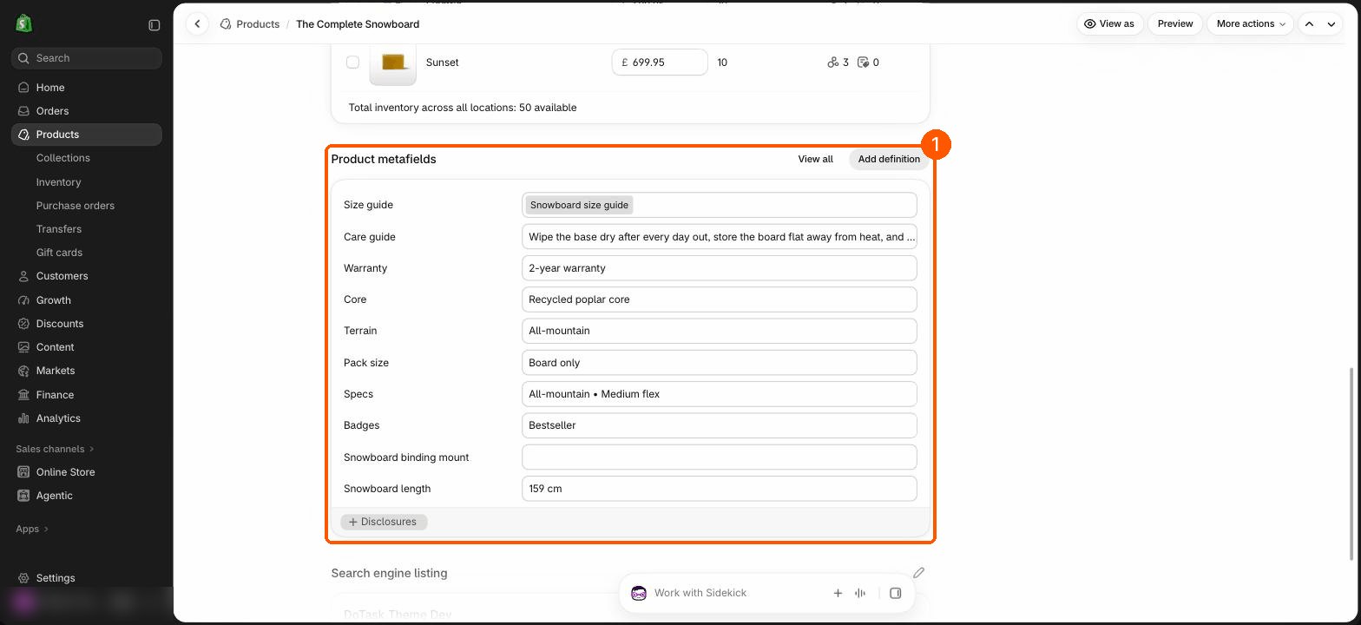Screen dimensions: 1361x625
Task: Open Analytics from the sidebar
Action: (x=58, y=418)
